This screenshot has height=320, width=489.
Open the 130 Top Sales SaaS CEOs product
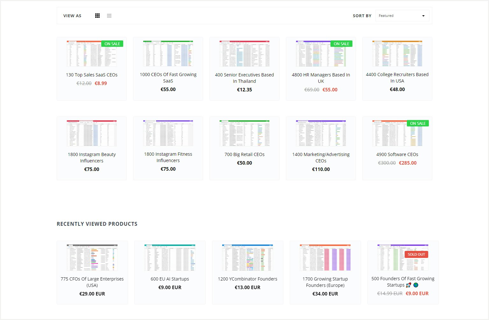pyautogui.click(x=91, y=75)
